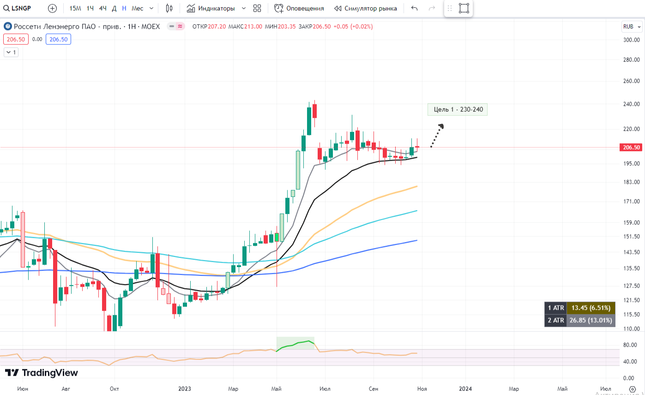Switch to the 1Ч timeframe
The width and height of the screenshot is (645, 395).
pos(90,8)
